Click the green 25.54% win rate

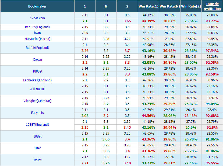[191, 21]
